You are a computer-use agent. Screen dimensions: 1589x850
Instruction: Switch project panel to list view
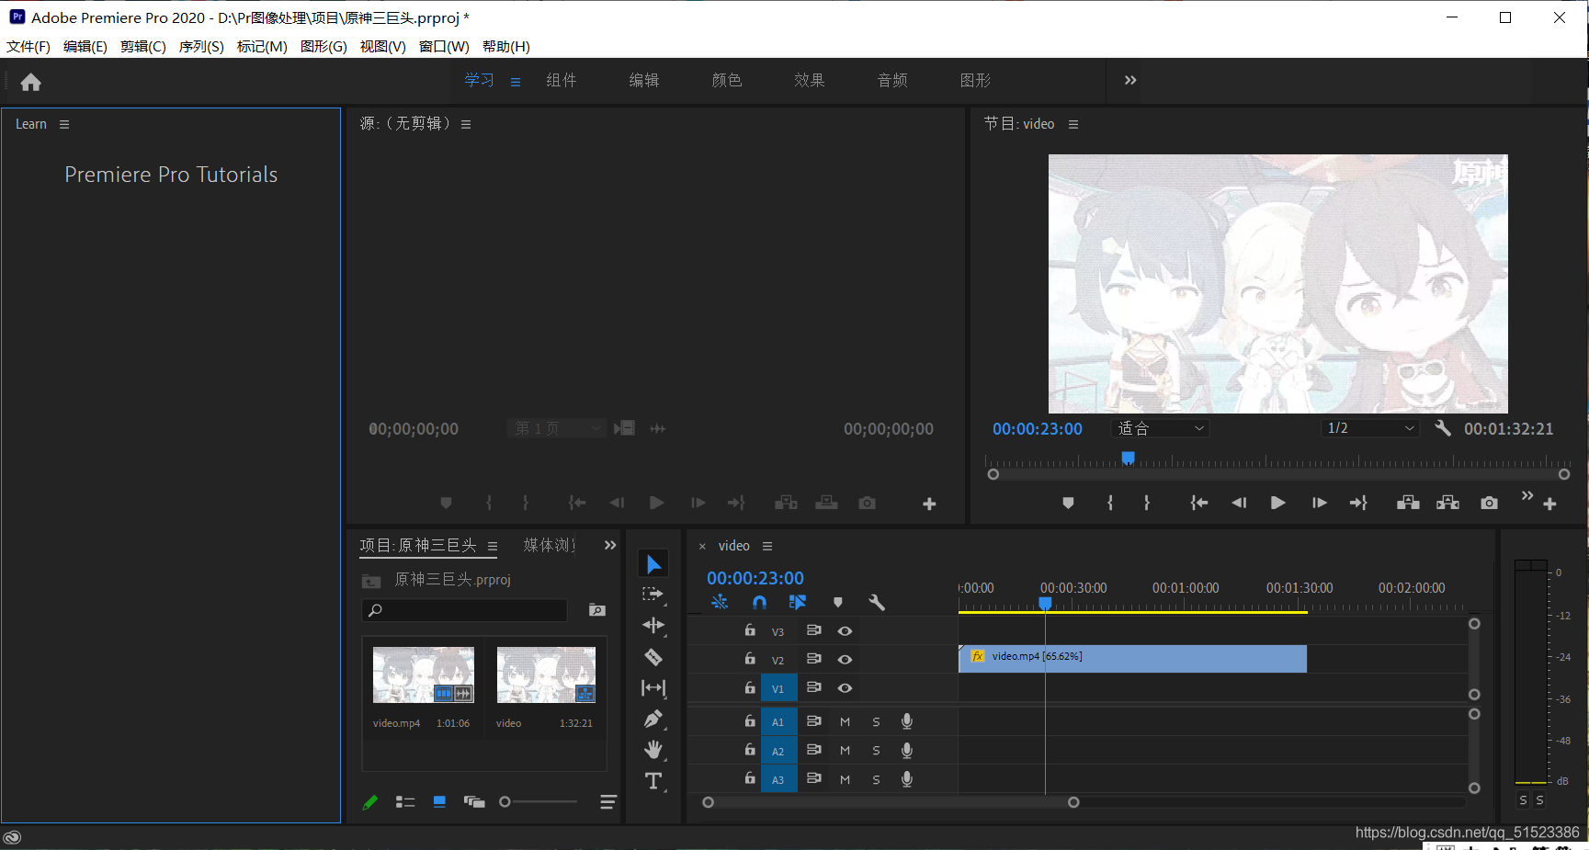coord(405,802)
